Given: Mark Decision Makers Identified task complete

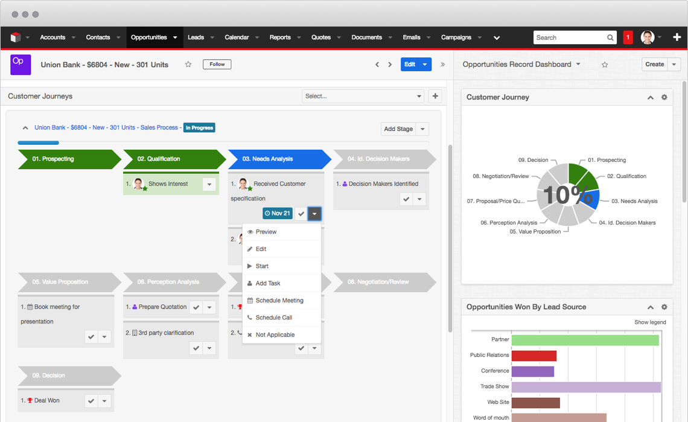Looking at the screenshot, I should (x=406, y=199).
